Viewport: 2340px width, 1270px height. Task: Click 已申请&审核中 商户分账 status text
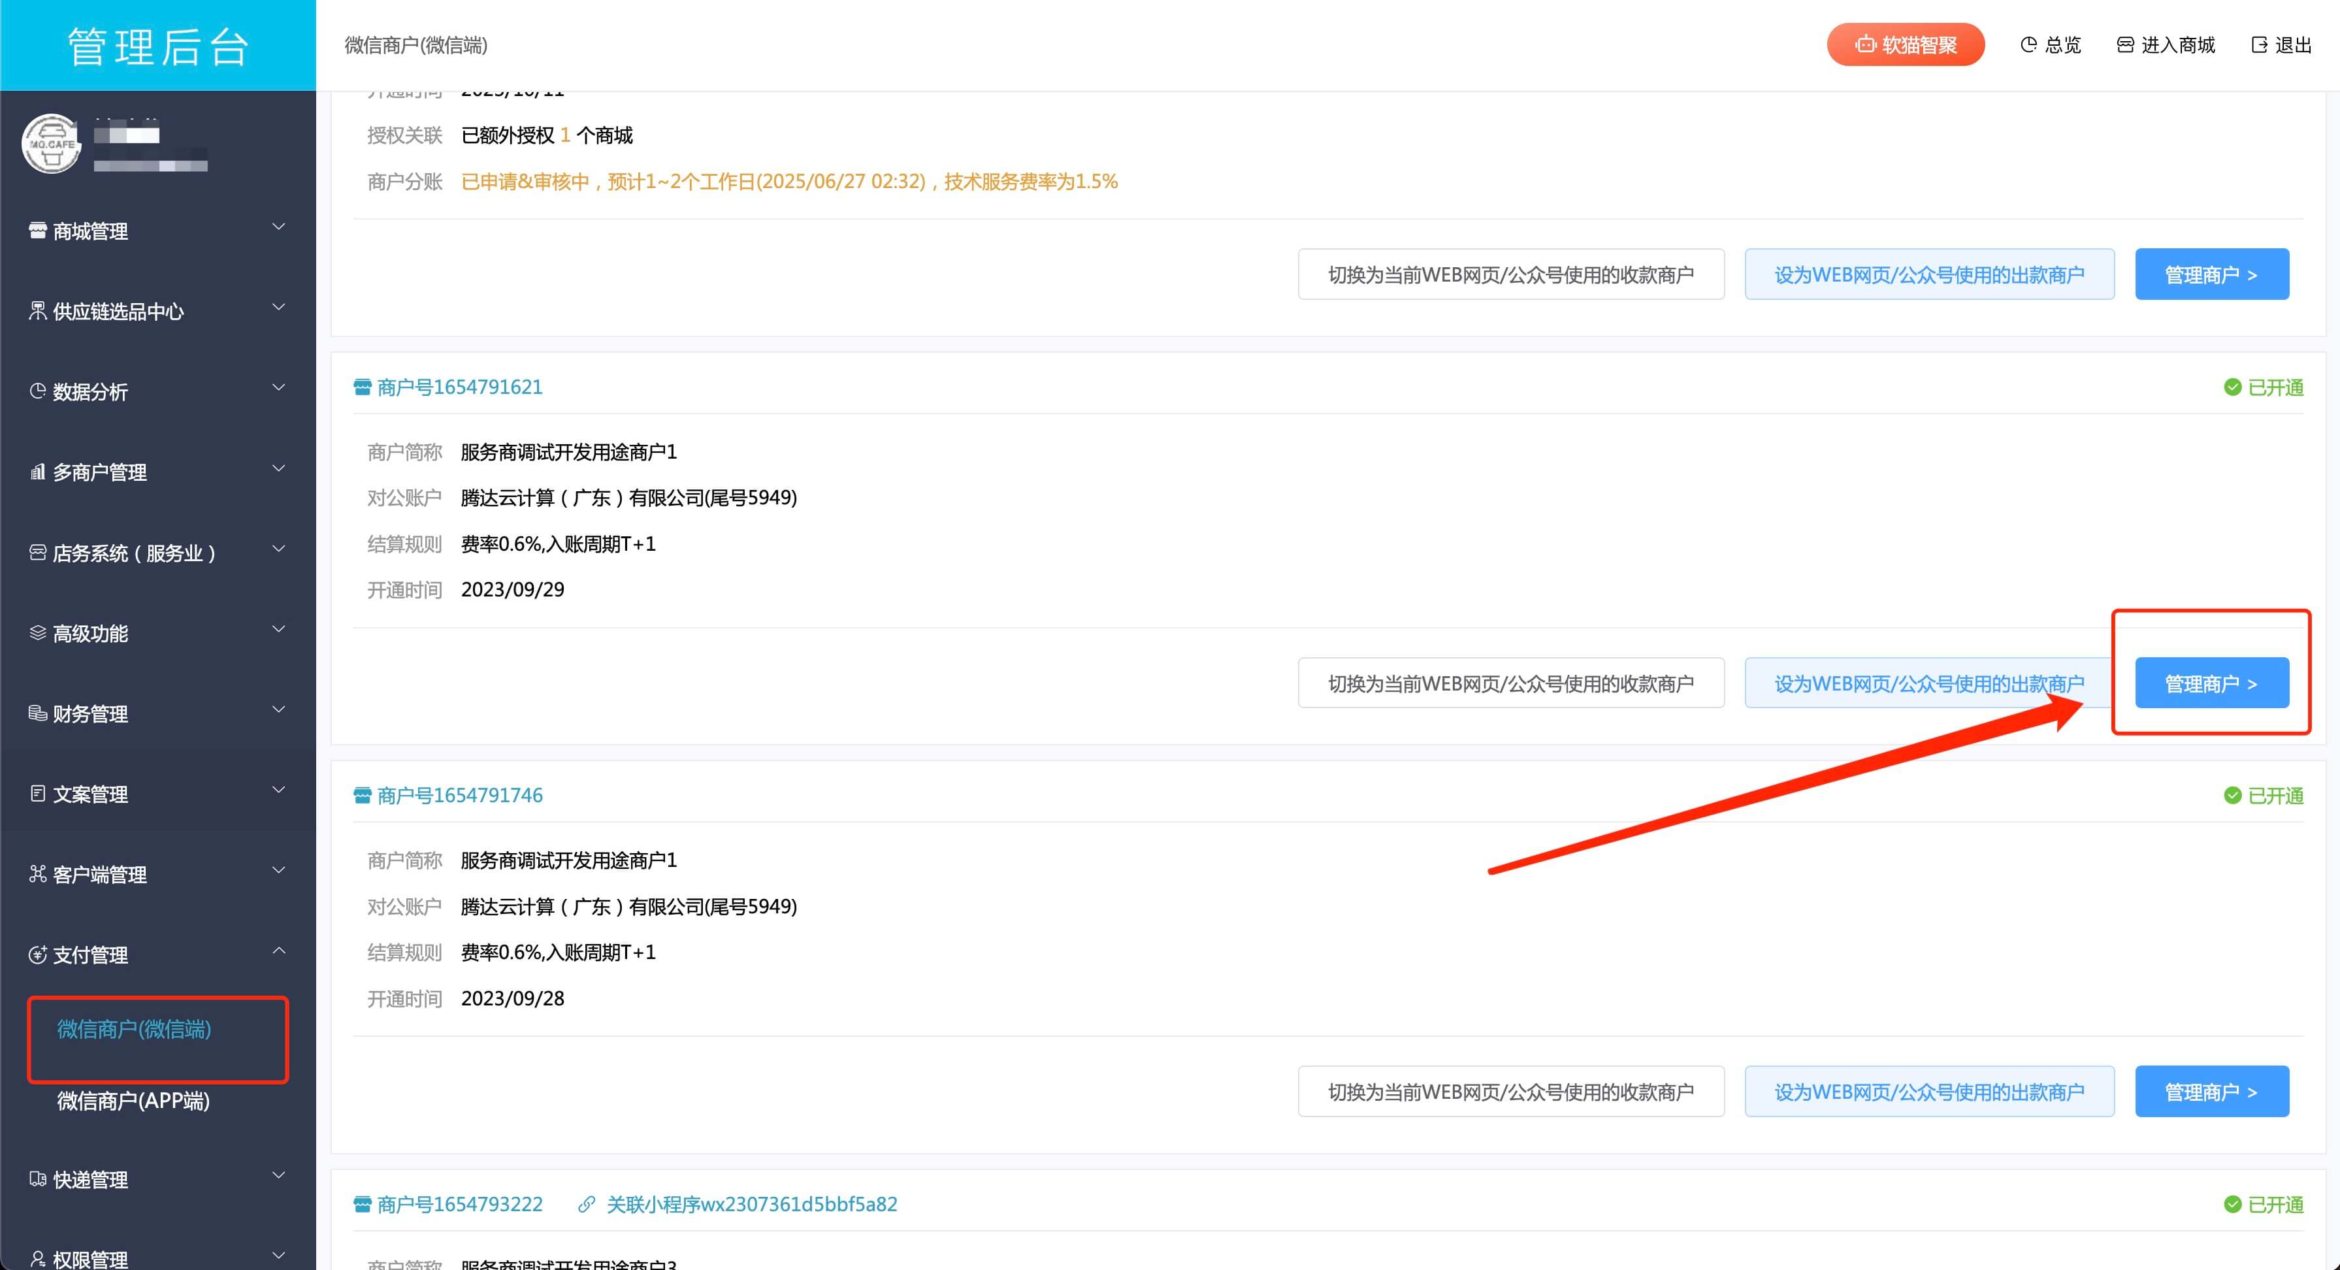789,182
